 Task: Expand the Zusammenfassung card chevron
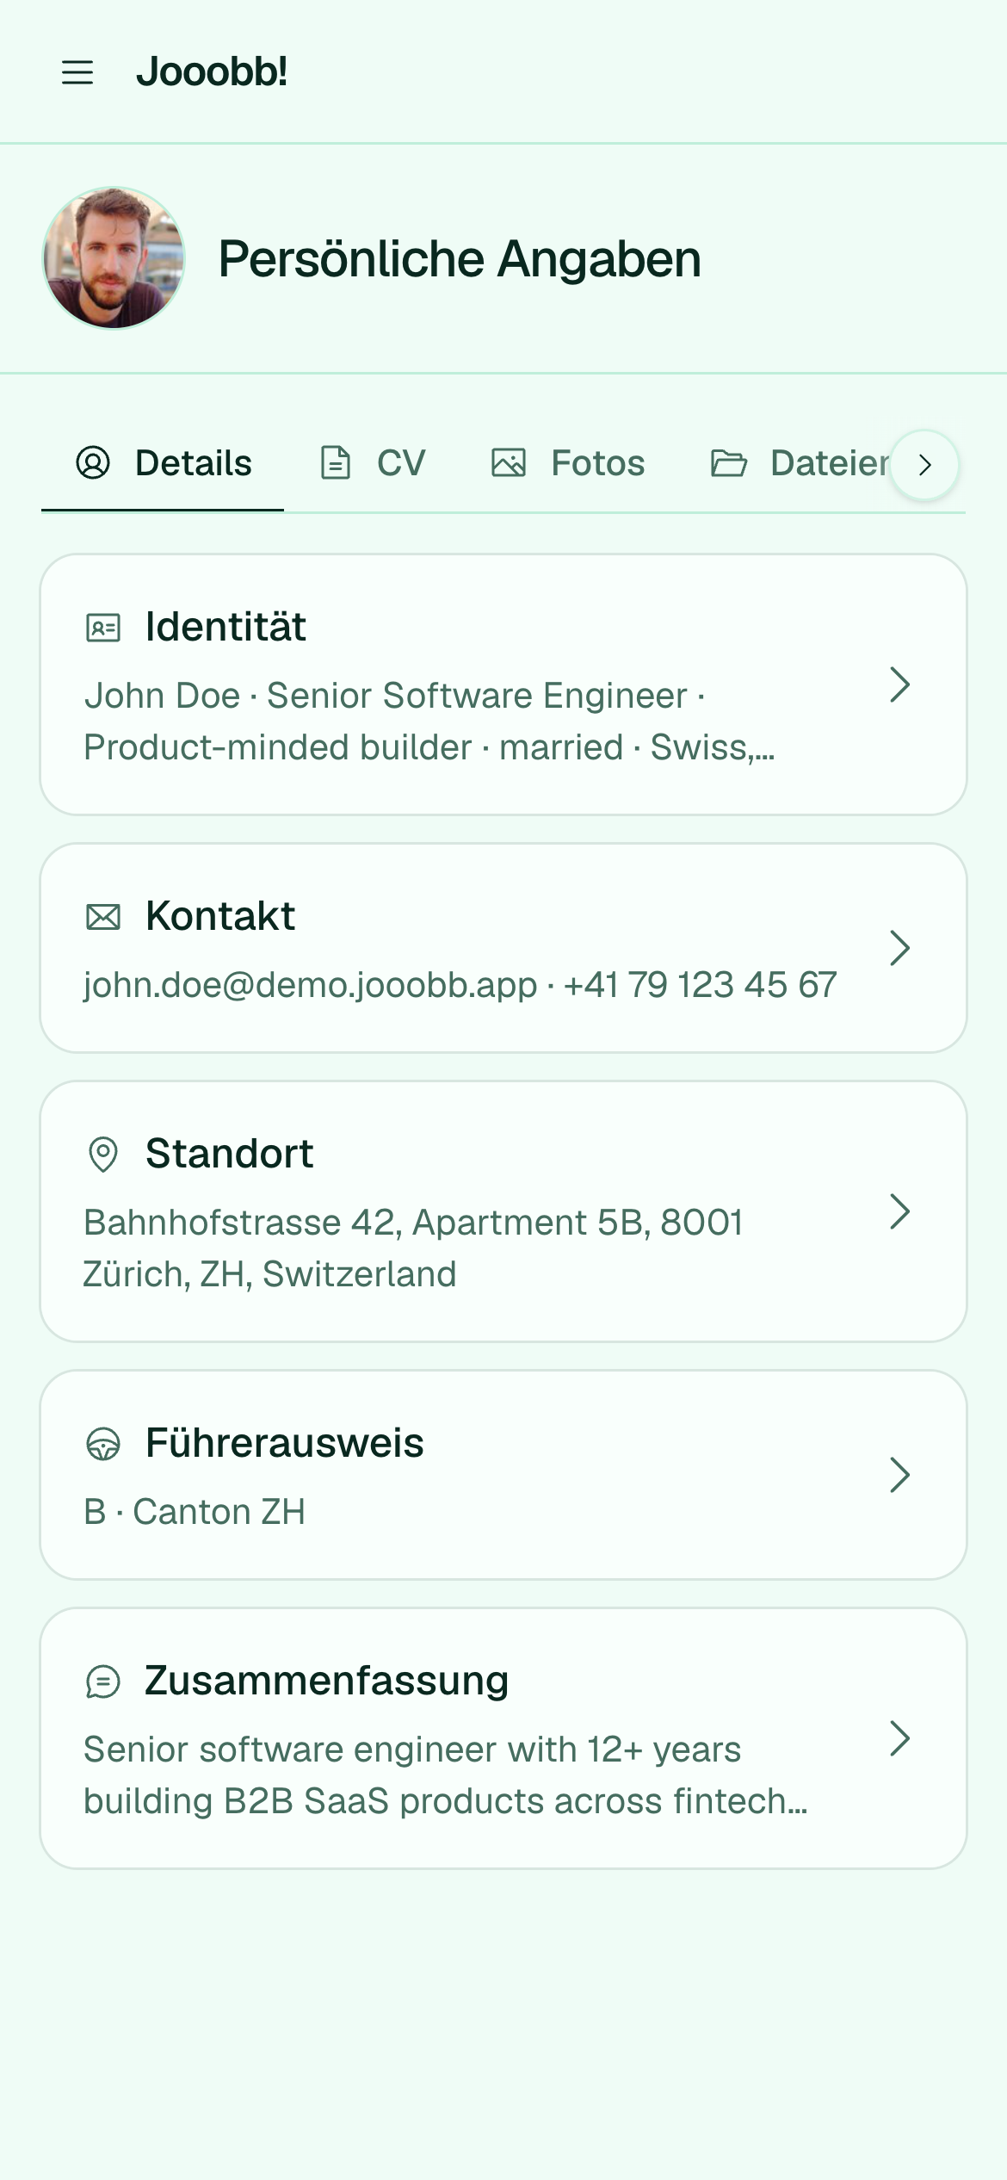tap(899, 1739)
